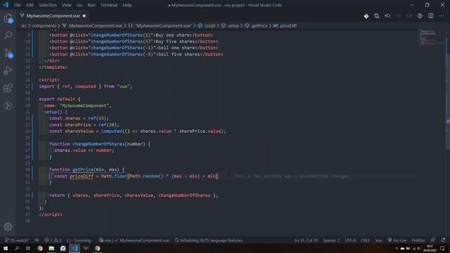This screenshot has height=253, width=450.
Task: Open the Go menu
Action: pos(79,5)
